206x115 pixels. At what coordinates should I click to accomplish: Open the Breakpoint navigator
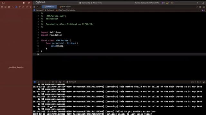[x=27, y=7]
